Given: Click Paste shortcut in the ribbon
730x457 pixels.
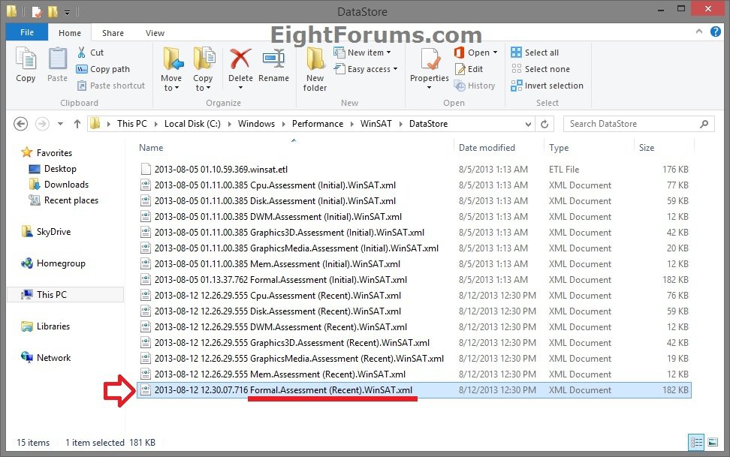Looking at the screenshot, I should point(111,86).
